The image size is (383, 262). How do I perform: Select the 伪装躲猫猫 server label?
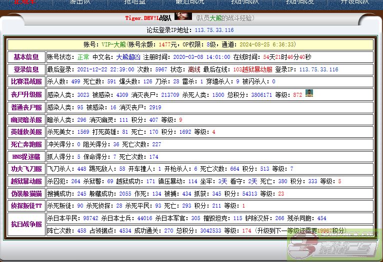point(26,194)
